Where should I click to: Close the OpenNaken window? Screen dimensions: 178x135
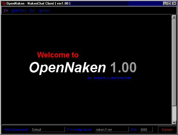(174, 3)
